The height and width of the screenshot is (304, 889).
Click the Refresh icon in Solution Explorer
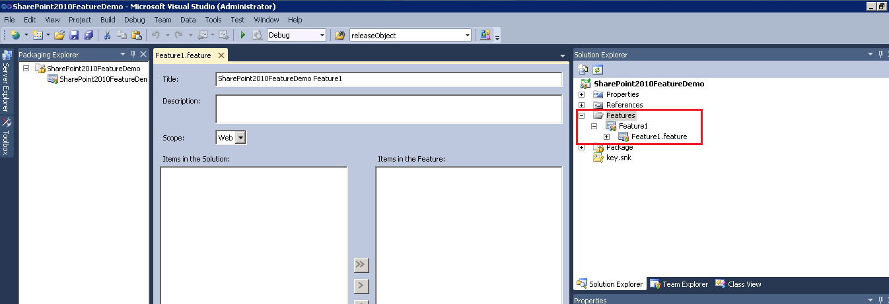(597, 69)
